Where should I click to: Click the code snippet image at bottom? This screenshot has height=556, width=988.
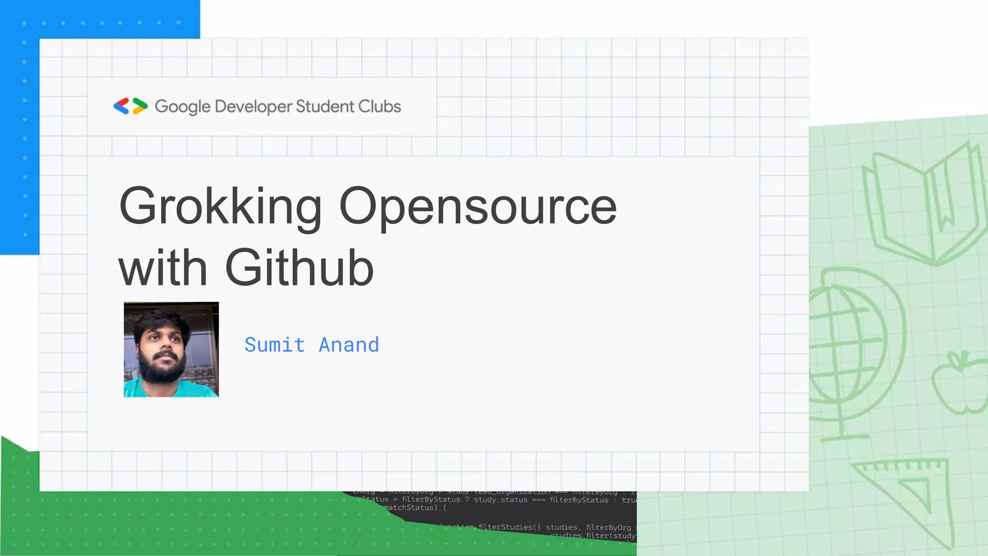pos(490,516)
